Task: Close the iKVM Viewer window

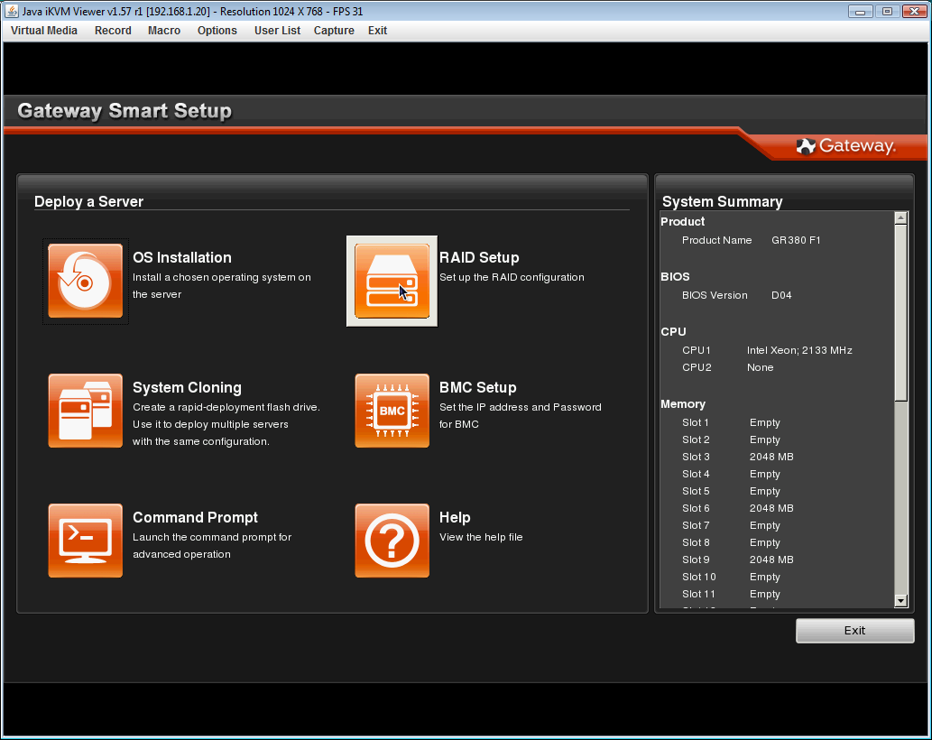Action: tap(915, 12)
